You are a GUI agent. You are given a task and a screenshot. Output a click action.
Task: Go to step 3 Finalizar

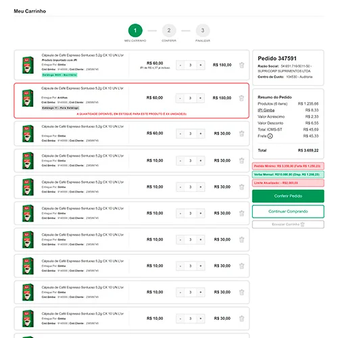tap(203, 30)
